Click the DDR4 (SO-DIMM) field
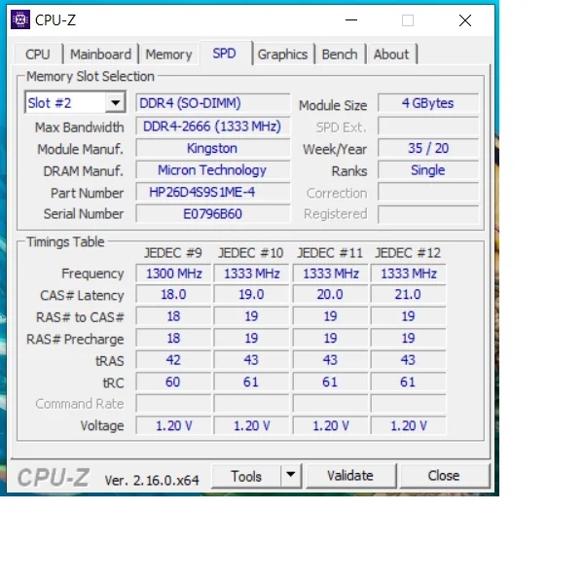This screenshot has width=584, height=584. point(212,103)
